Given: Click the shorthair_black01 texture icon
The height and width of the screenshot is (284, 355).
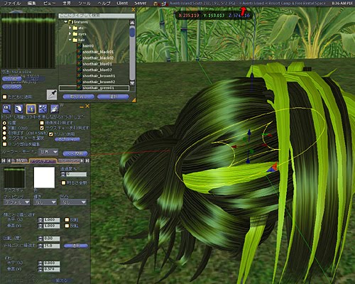Looking at the screenshot, I should (80, 52).
